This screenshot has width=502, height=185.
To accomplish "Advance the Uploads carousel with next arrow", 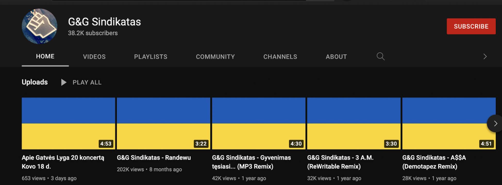I will click(495, 124).
